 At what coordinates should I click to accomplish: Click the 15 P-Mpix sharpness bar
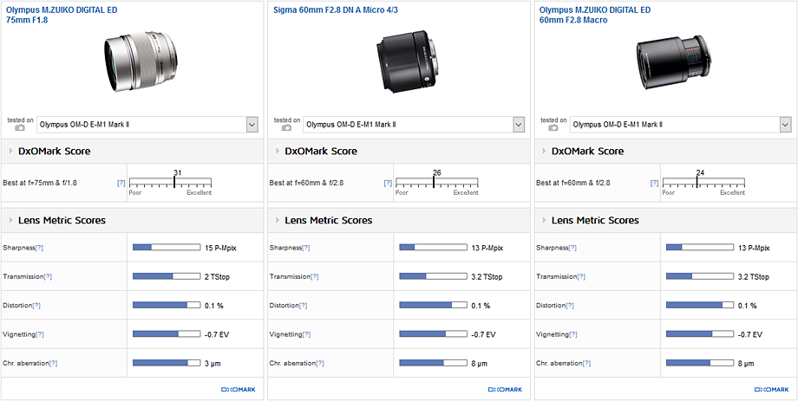point(167,248)
